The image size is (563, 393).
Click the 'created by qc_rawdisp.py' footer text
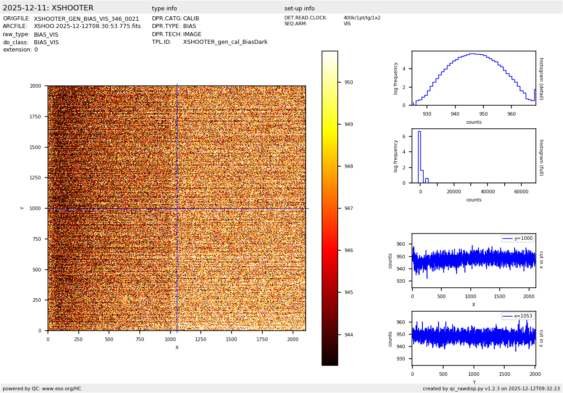pos(491,388)
